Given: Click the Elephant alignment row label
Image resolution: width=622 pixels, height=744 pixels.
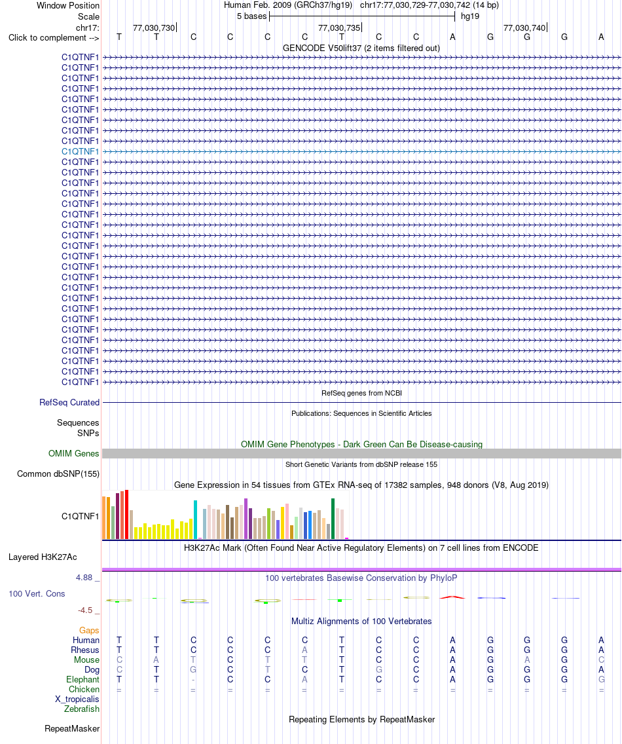Looking at the screenshot, I should pyautogui.click(x=82, y=679).
